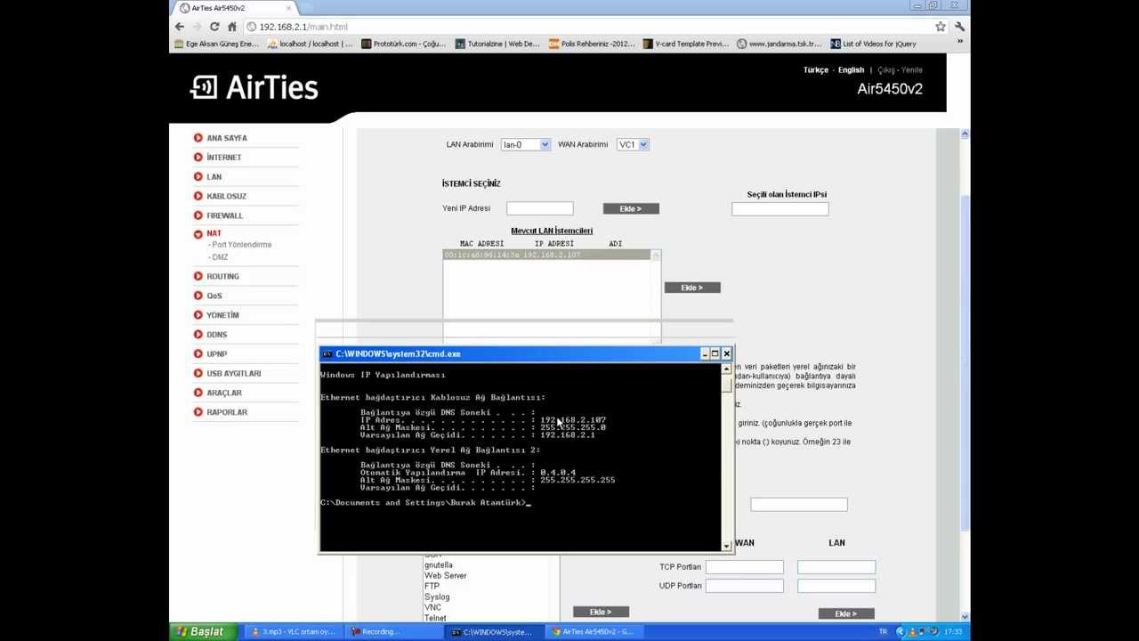Viewport: 1139px width, 641px height.
Task: Click the YÖNETİM sidebar arrow icon
Action: pos(198,315)
